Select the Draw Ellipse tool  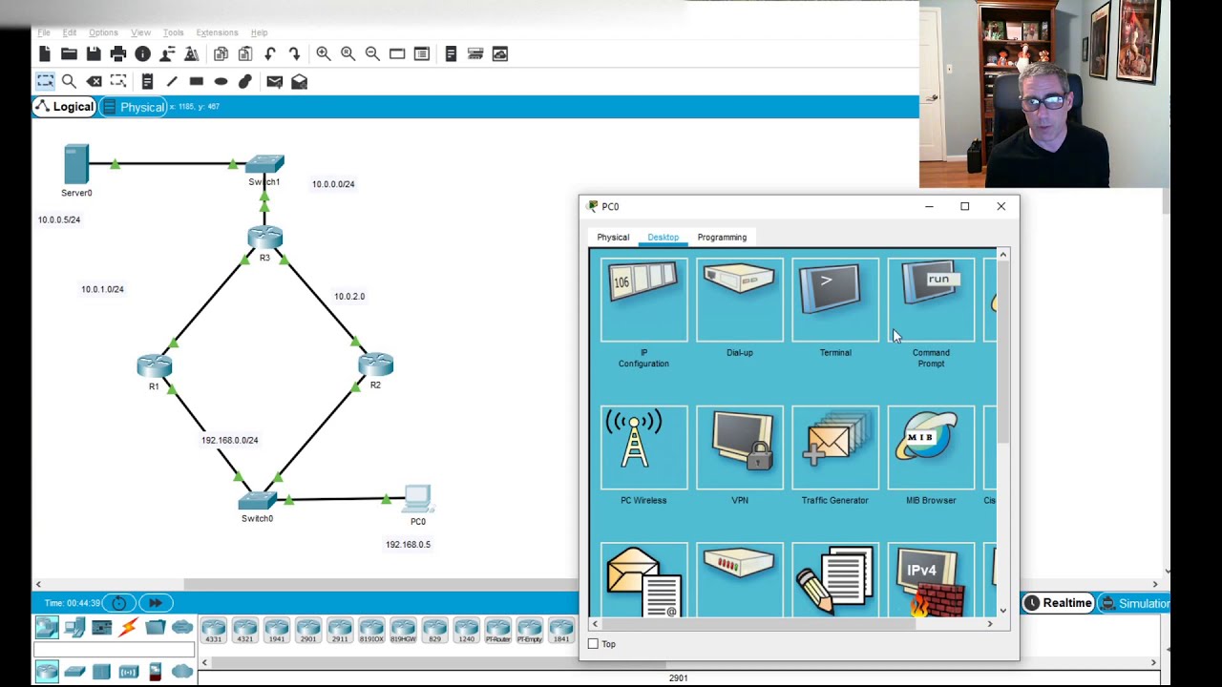click(221, 82)
